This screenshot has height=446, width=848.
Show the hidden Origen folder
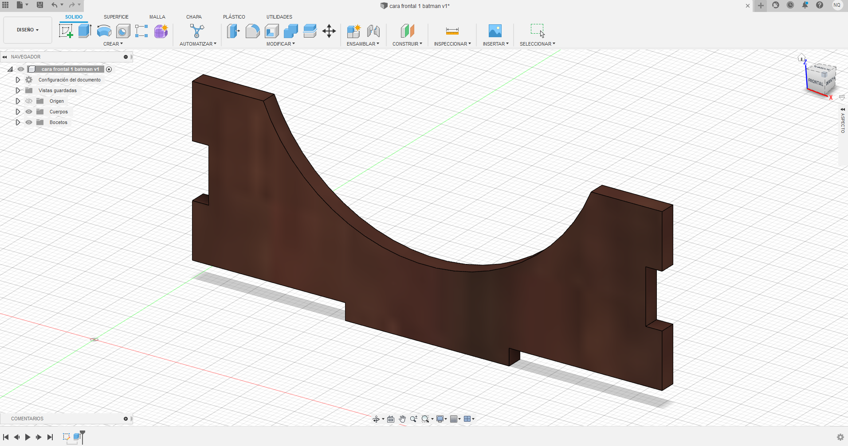click(29, 101)
